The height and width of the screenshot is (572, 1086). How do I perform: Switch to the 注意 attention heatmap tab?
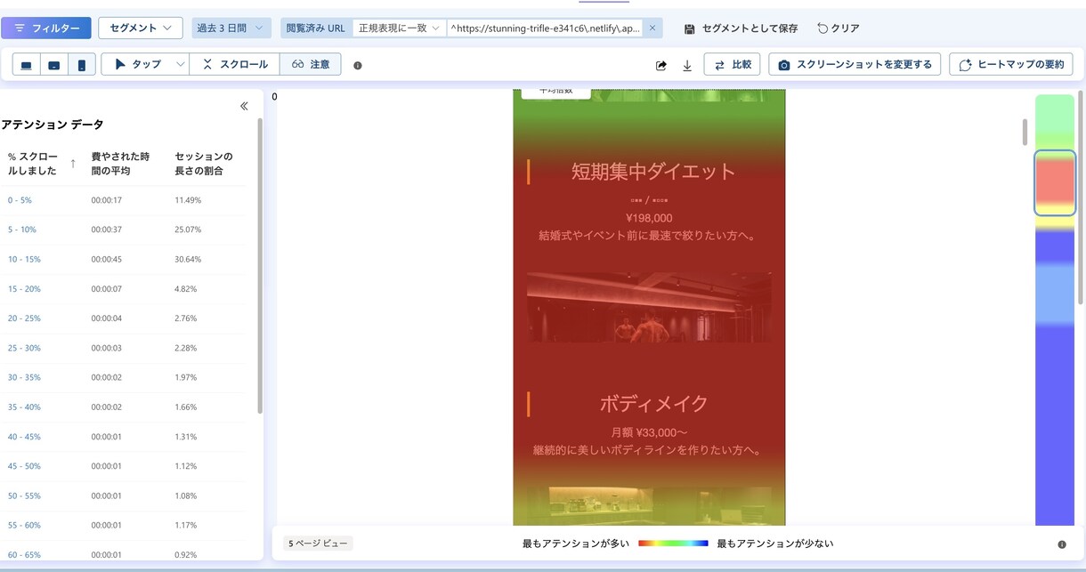click(x=311, y=65)
